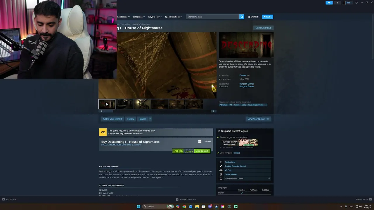Click the Big Picture mode monitor icon
374x210 pixels.
point(356,3)
